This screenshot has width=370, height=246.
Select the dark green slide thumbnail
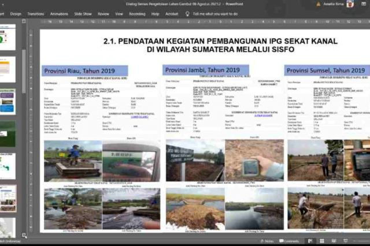pos(8,134)
